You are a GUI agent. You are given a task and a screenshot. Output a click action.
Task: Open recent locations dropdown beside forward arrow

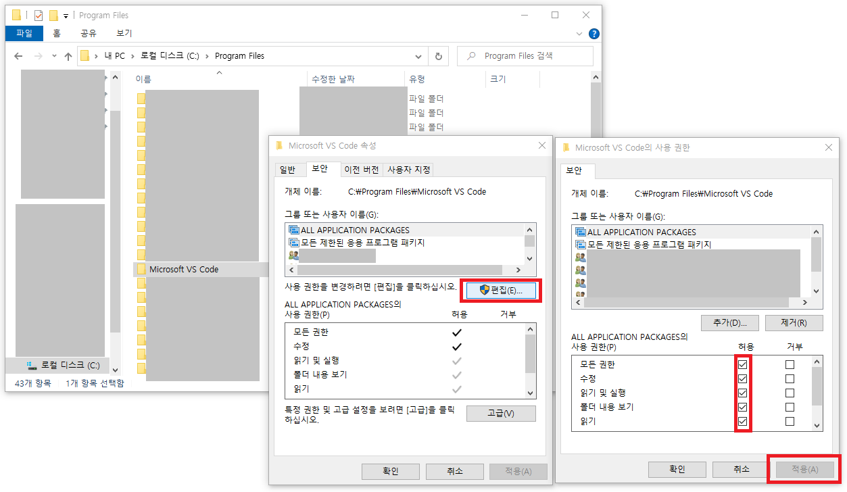tap(53, 56)
